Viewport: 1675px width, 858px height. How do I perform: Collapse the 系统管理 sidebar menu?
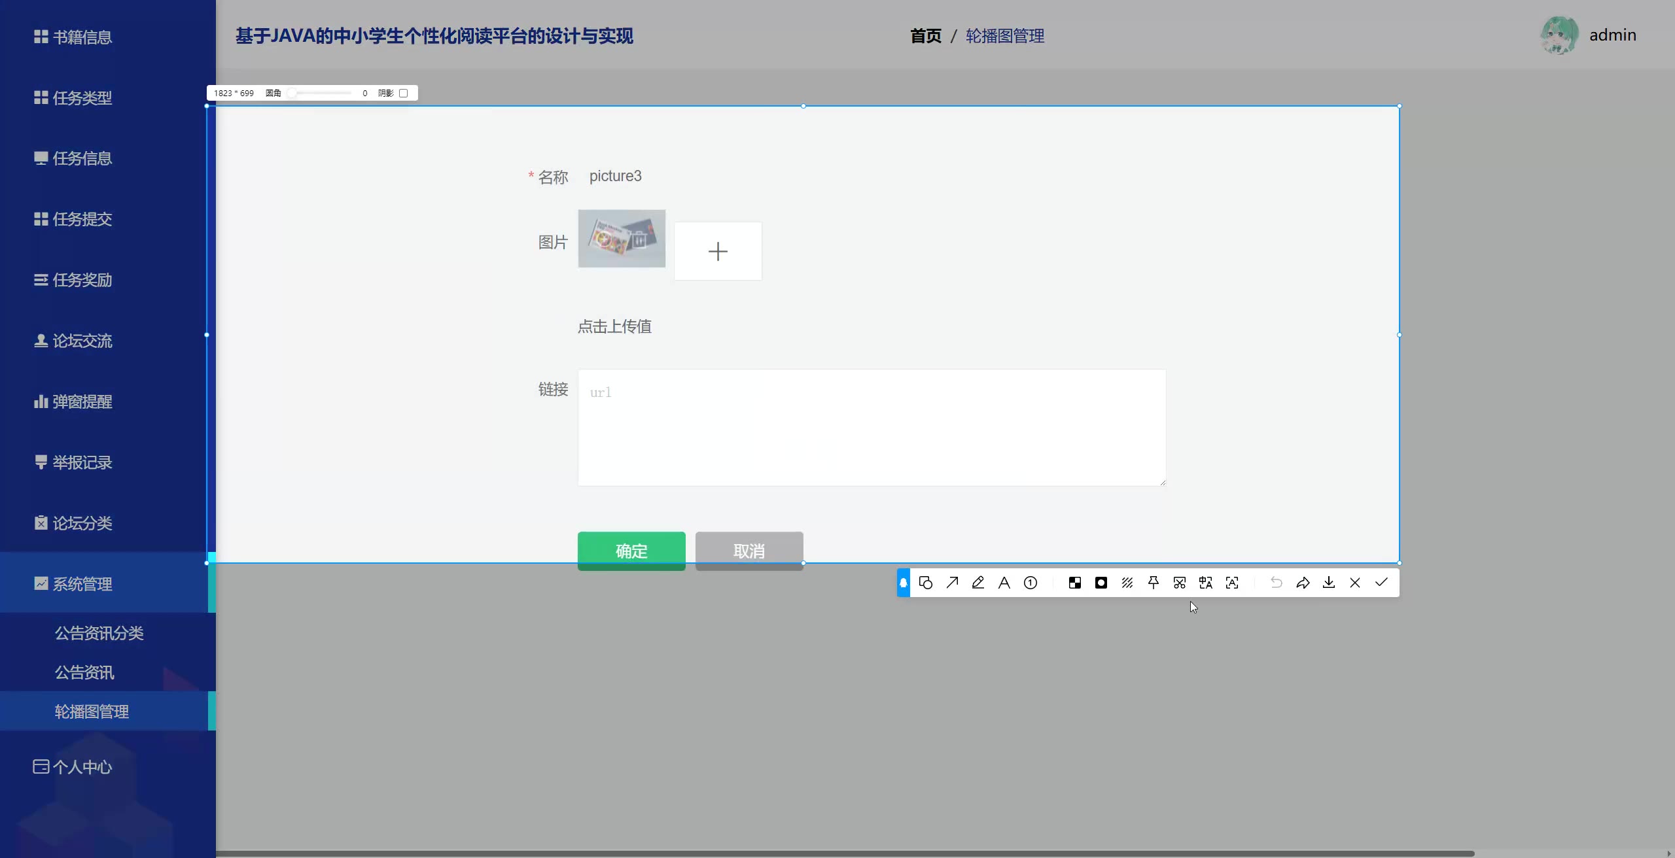[82, 584]
